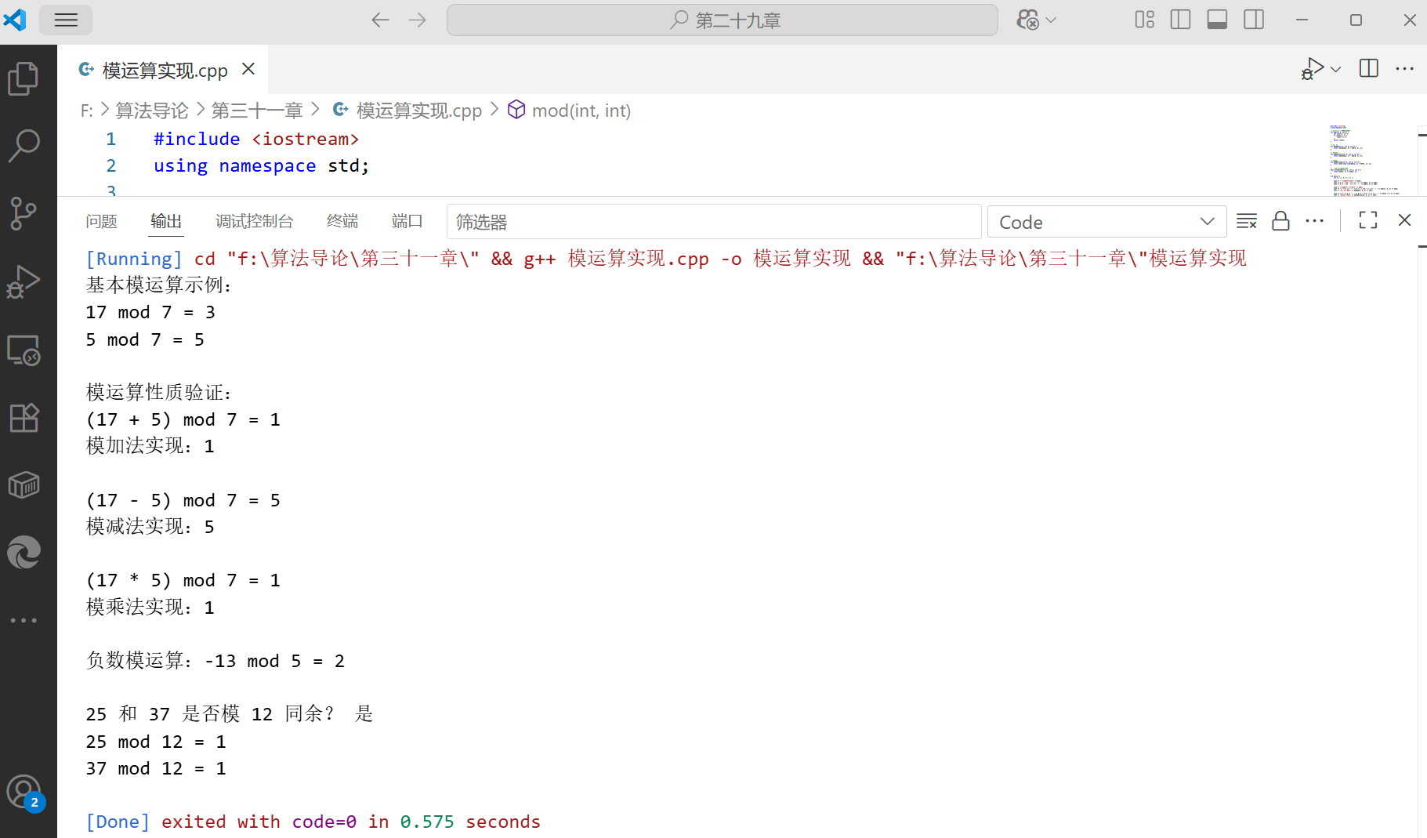Screen dimensions: 1427x838
Task: Click the using namespace std line
Action: point(262,165)
